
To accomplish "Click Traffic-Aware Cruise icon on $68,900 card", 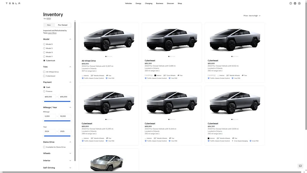I will pyautogui.click(x=83, y=78).
